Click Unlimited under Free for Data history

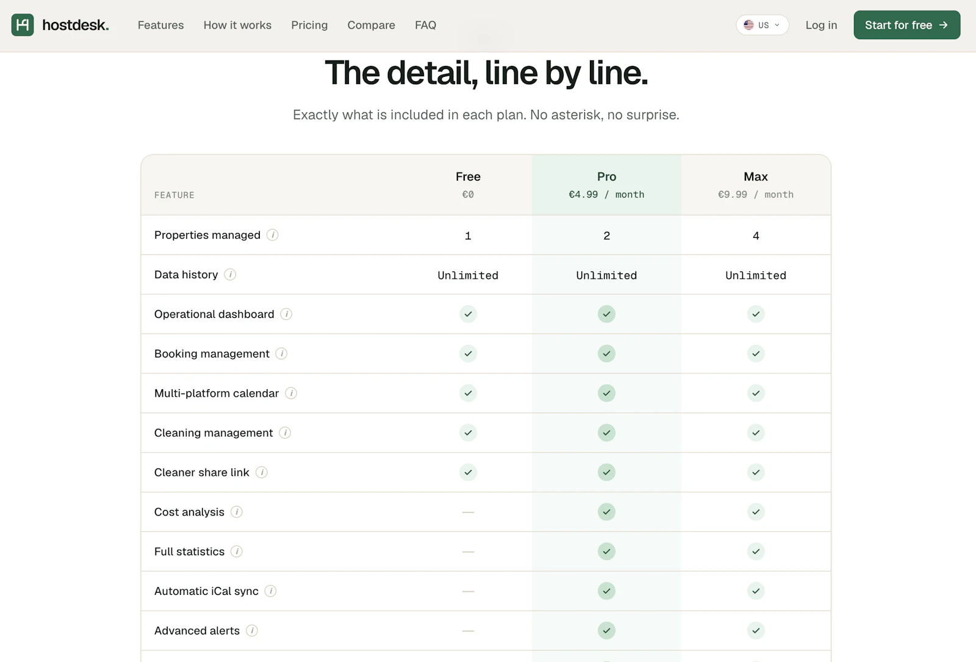[468, 275]
